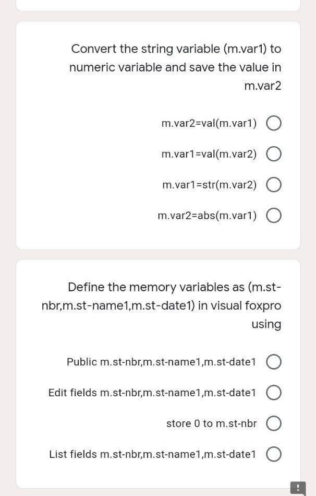Screen dimensions: 316x496
Task: Click the label text m.var1=str(m.var2)
Action: [x=209, y=184]
